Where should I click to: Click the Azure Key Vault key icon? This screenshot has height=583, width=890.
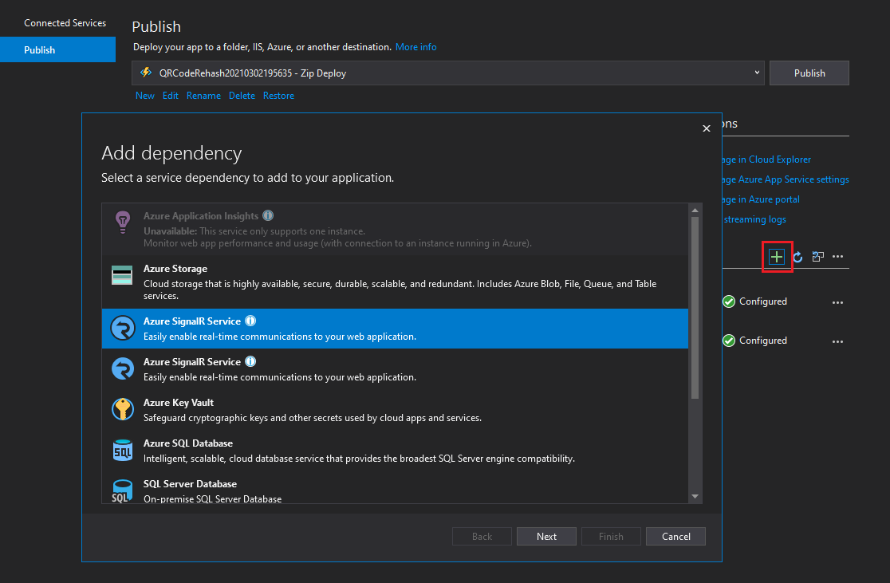(x=123, y=409)
